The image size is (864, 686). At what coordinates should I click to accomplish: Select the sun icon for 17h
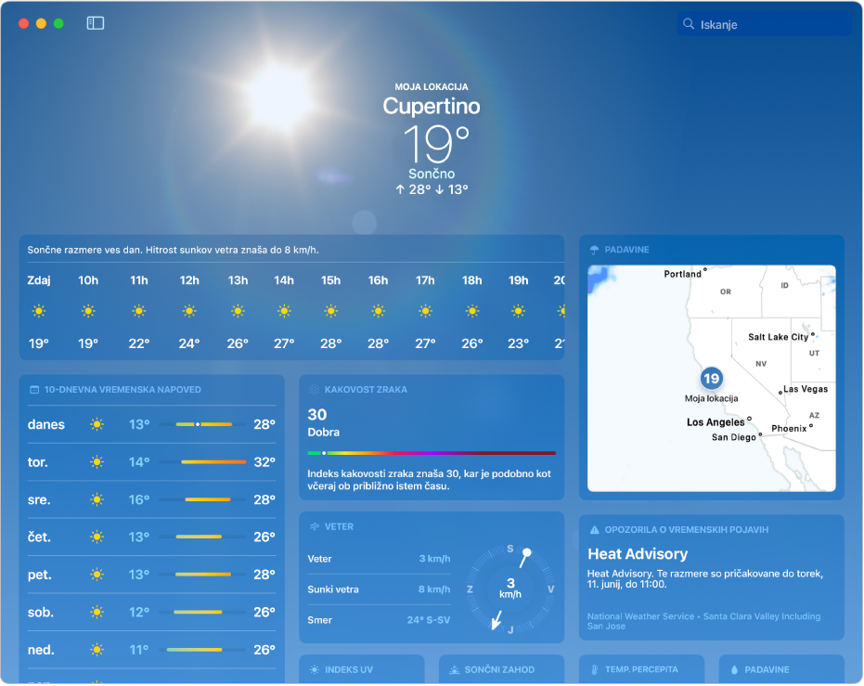pos(425,311)
